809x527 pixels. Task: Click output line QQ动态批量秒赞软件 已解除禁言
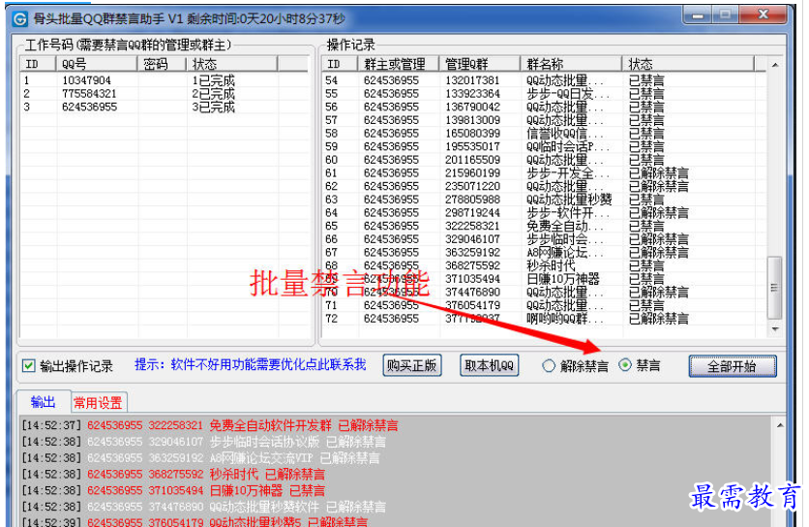click(x=204, y=507)
